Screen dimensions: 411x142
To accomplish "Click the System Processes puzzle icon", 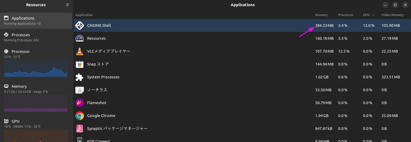I will [x=79, y=77].
